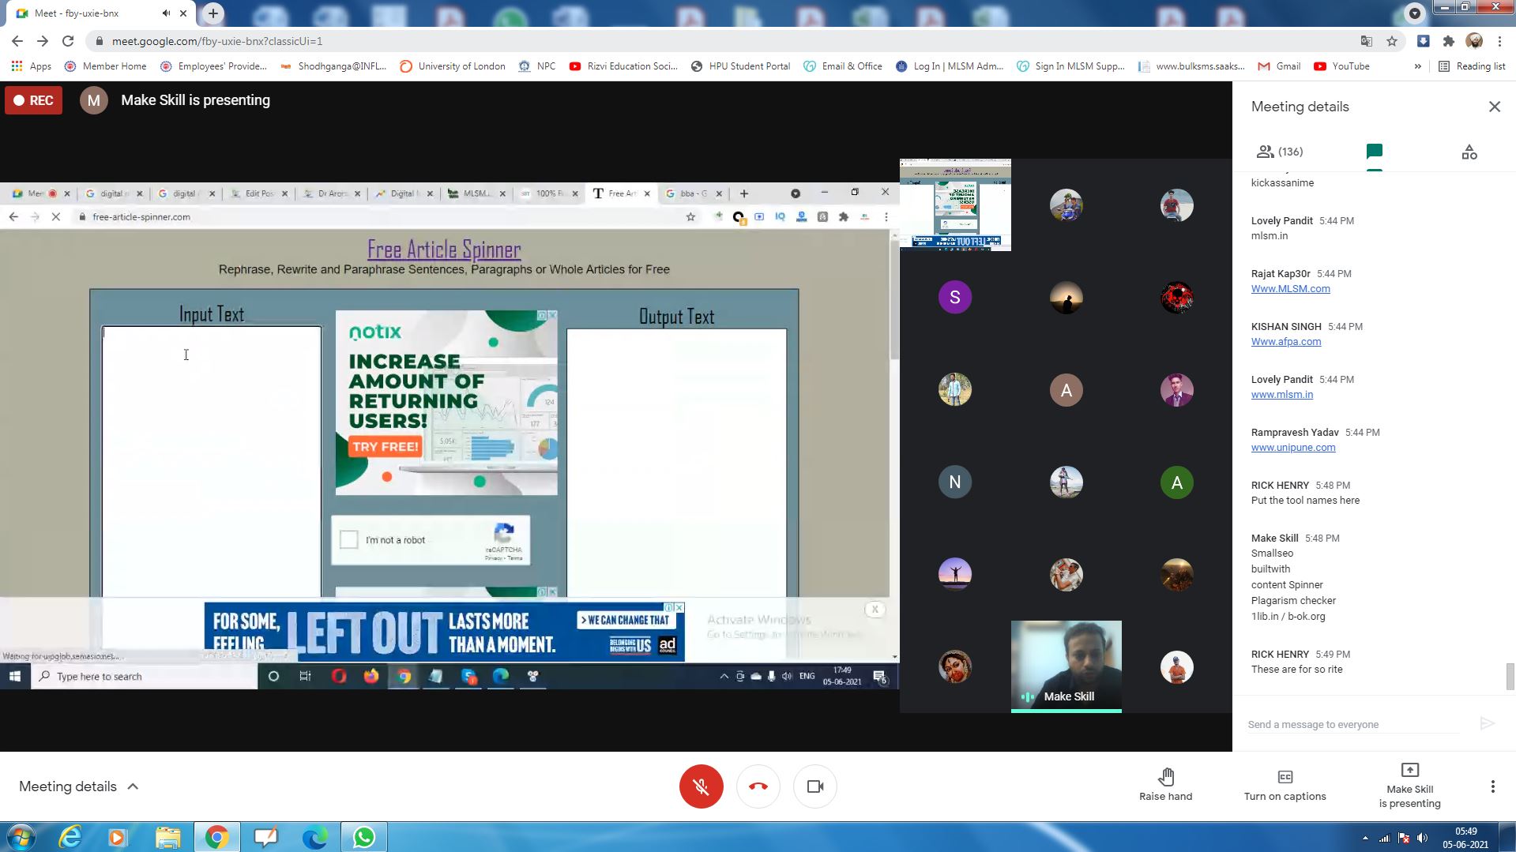
Task: Open the chat text '1lib.in / b-ok.org'
Action: [x=1288, y=616]
